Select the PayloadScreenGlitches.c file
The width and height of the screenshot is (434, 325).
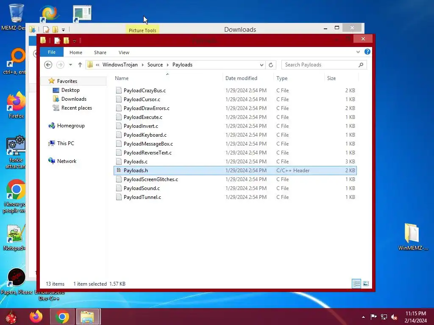(x=150, y=179)
